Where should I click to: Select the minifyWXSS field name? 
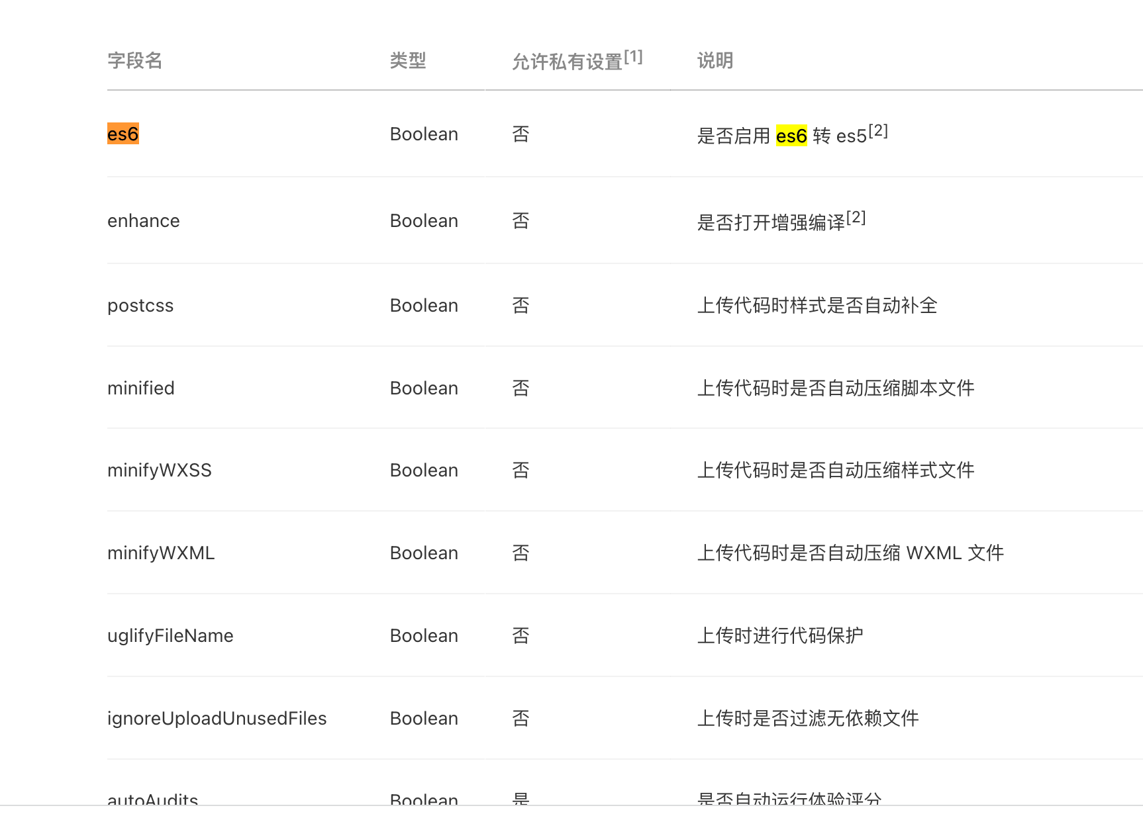tap(160, 471)
